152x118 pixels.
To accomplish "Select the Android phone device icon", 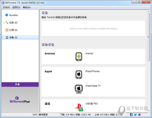I will tap(79, 57).
